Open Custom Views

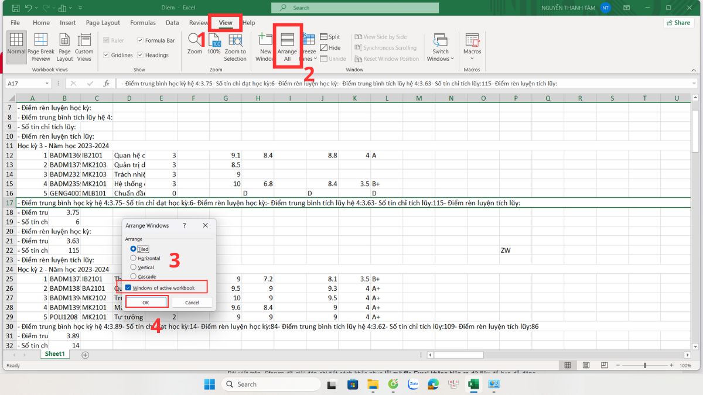(x=84, y=47)
